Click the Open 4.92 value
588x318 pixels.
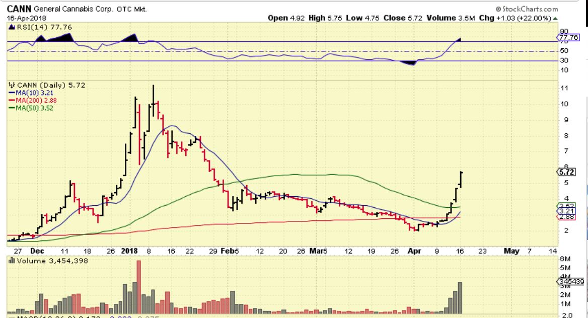coord(286,18)
